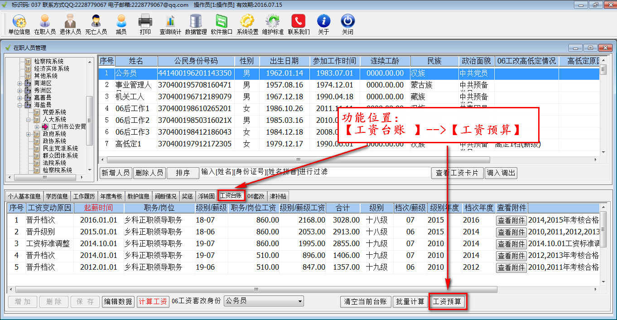Click the 打印 printer icon
Screen dimensions: 617x320
145,24
